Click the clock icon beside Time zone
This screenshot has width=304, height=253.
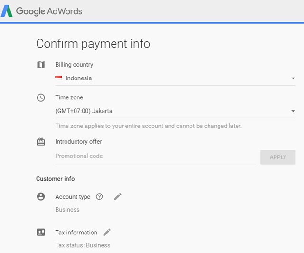(41, 97)
